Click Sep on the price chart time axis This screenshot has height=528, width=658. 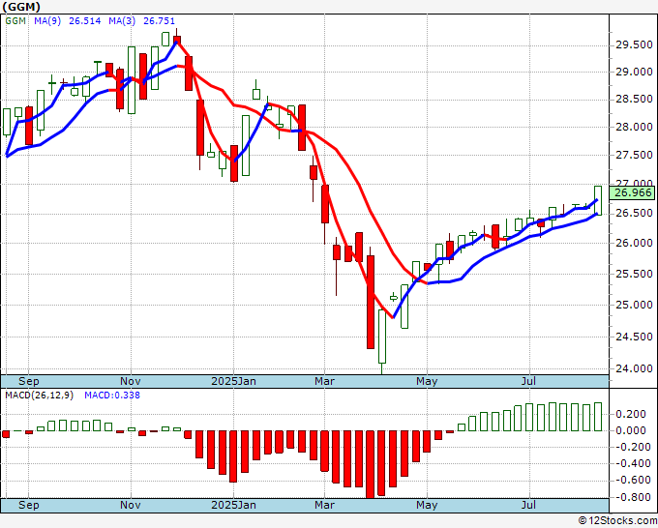(x=28, y=381)
